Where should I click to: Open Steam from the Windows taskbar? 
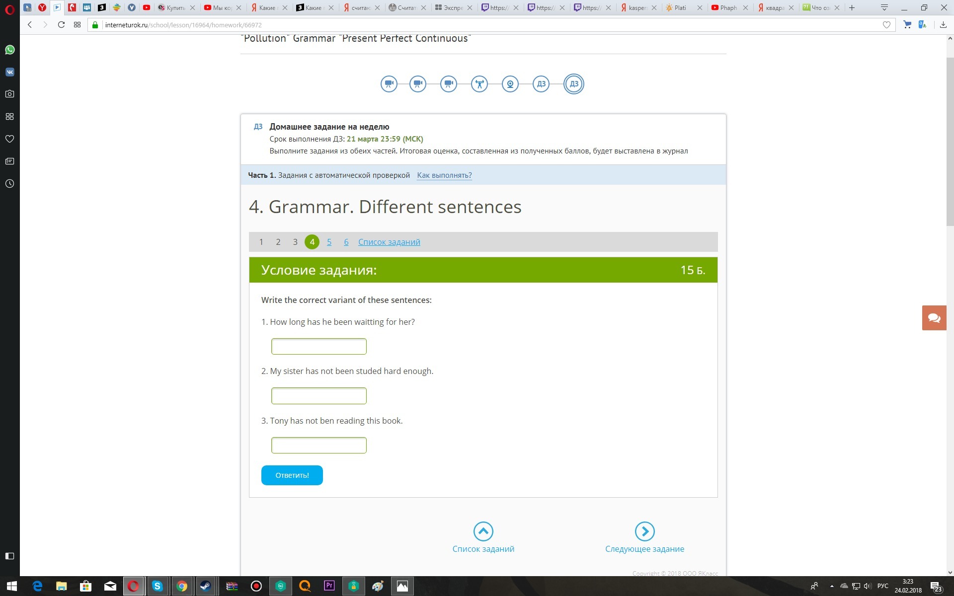205,586
